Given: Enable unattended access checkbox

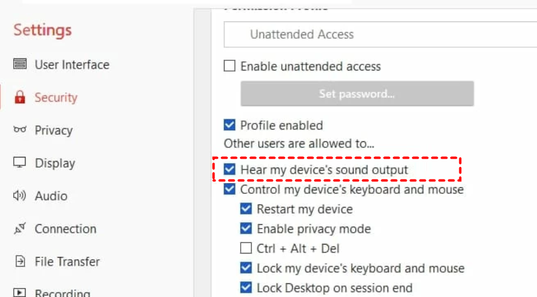Looking at the screenshot, I should (x=229, y=66).
